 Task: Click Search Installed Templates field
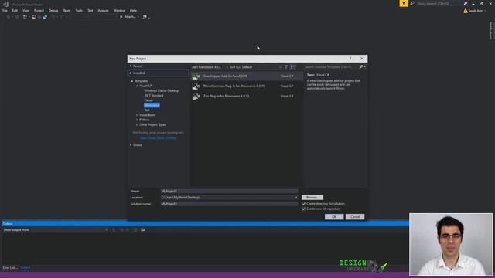(332, 67)
